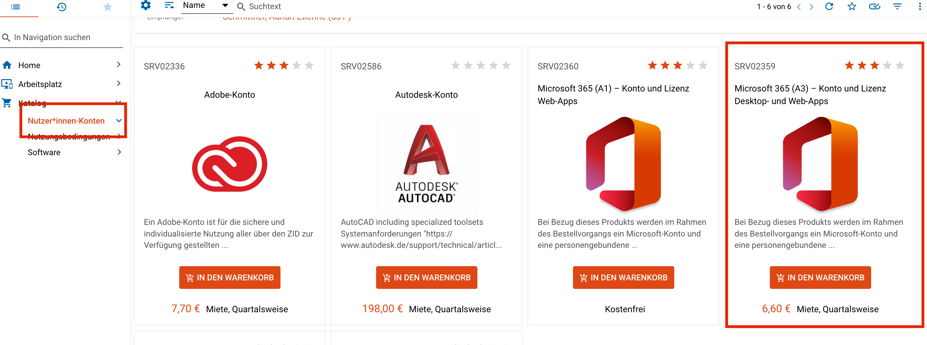
Task: Refresh the catalog list
Action: (x=829, y=7)
